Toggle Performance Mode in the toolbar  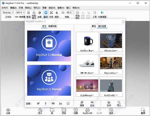(x=34, y=13)
